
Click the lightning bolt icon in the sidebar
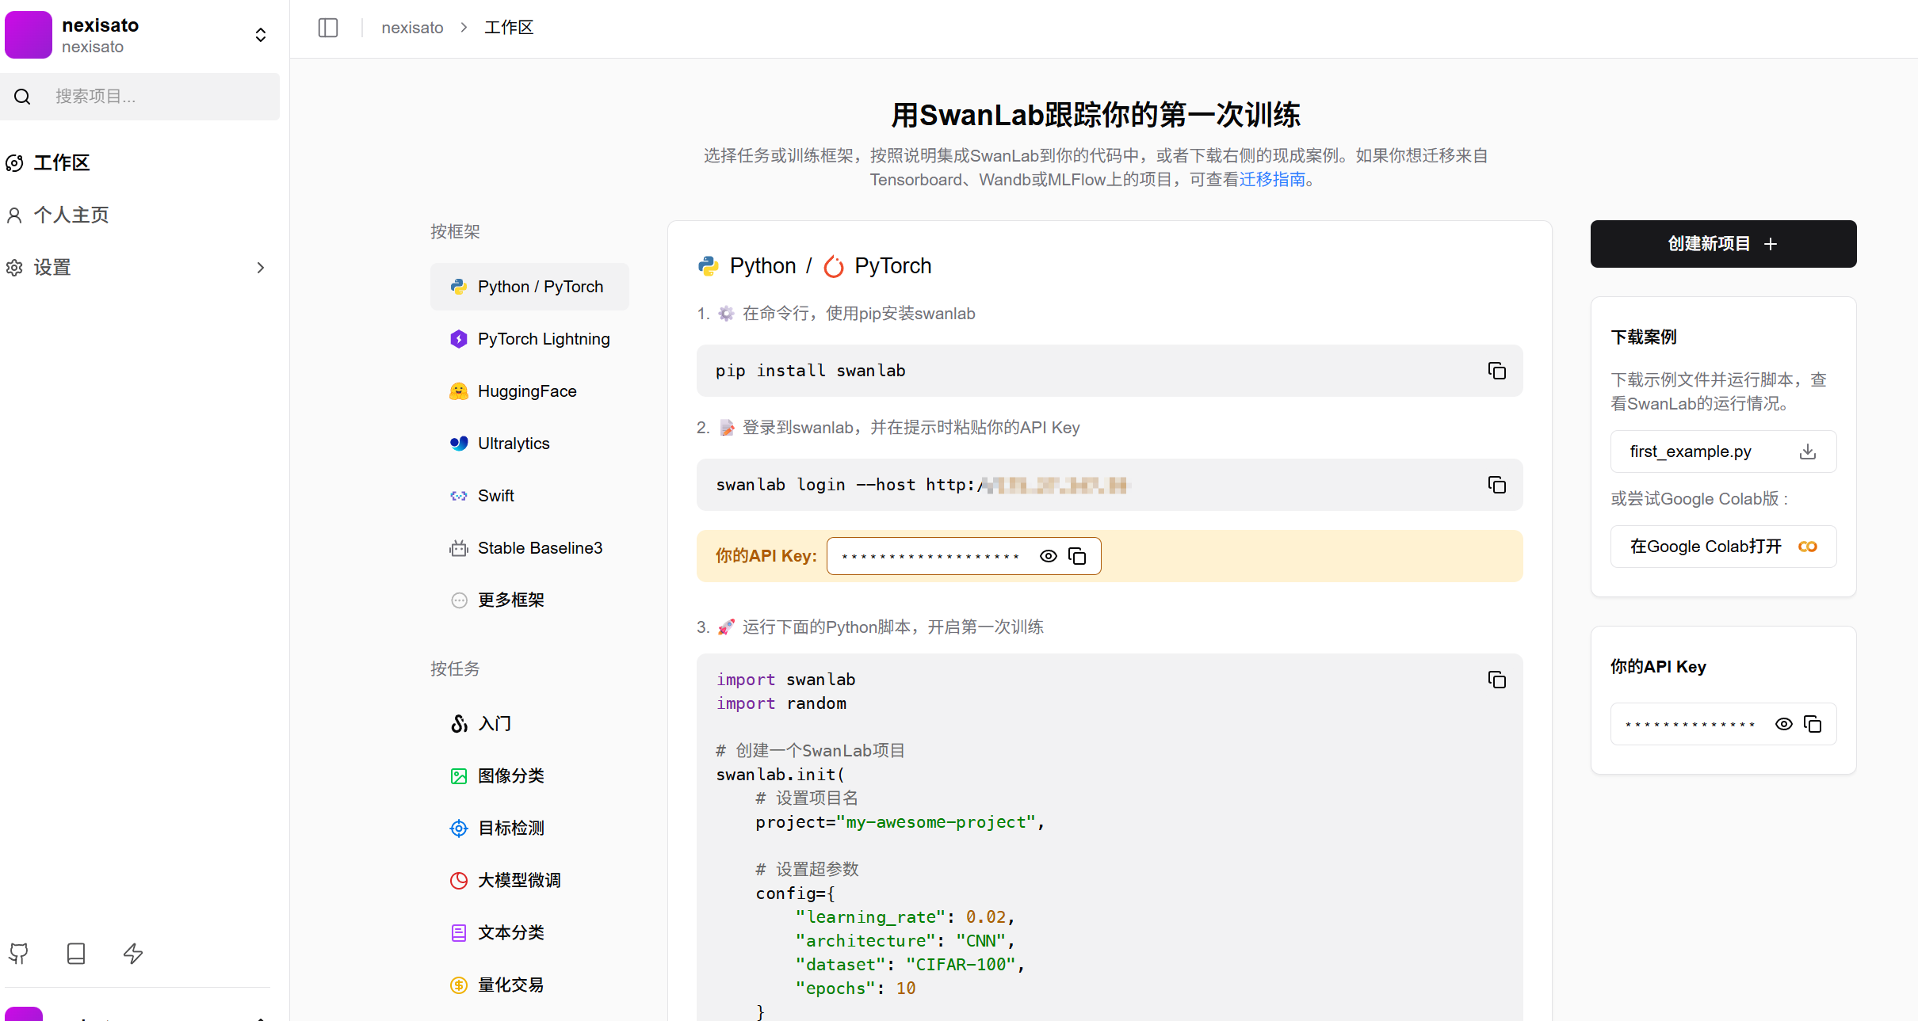[x=133, y=953]
